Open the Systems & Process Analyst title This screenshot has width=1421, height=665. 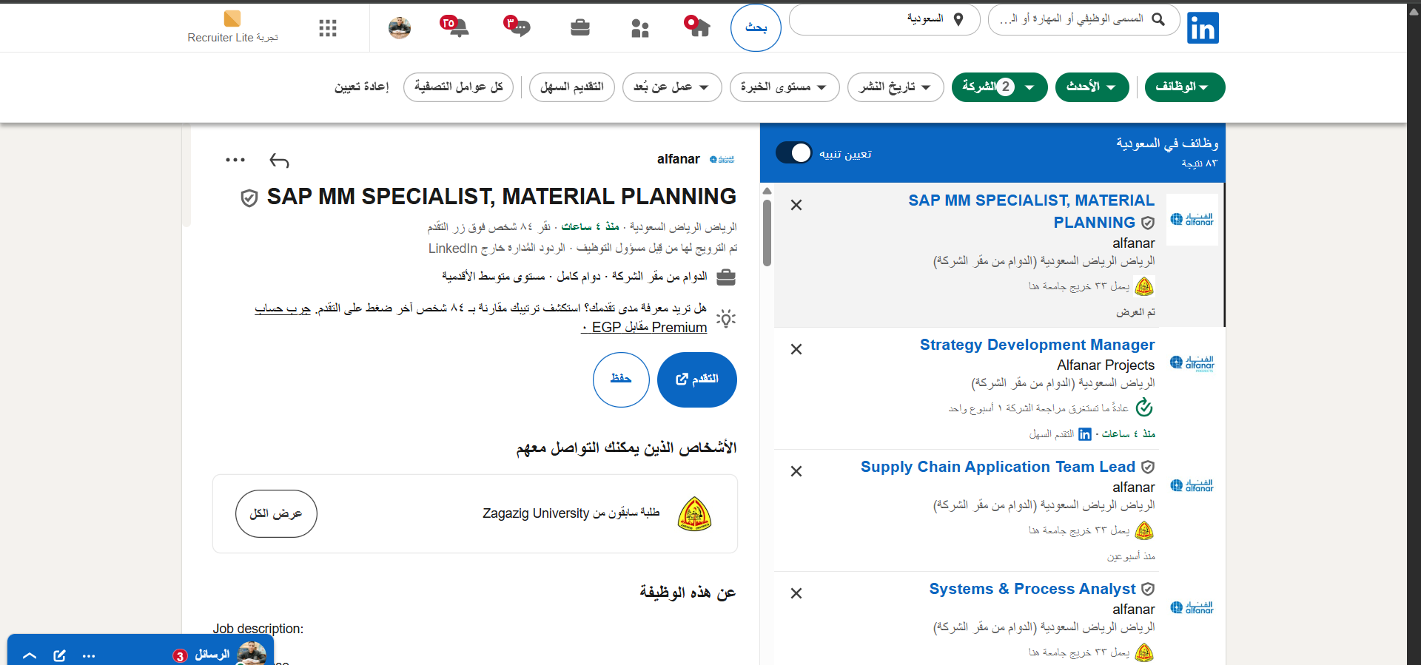click(1032, 589)
